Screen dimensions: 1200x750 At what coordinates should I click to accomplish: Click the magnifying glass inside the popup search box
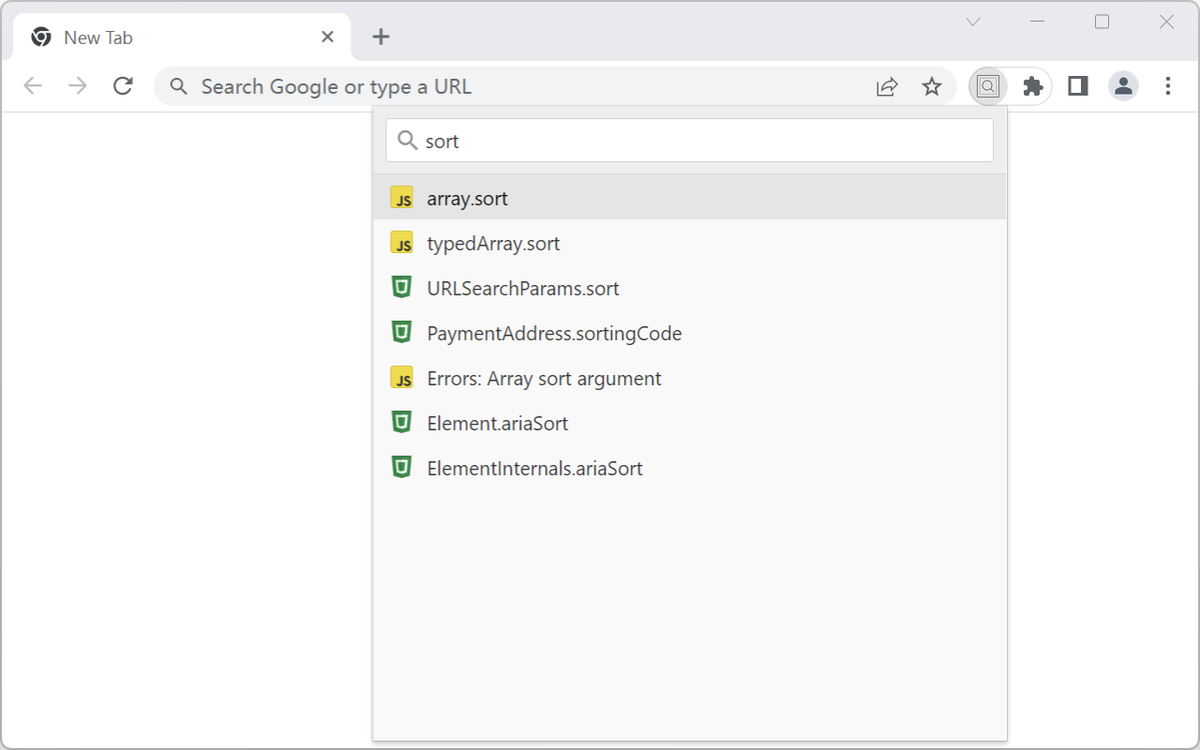coord(407,140)
